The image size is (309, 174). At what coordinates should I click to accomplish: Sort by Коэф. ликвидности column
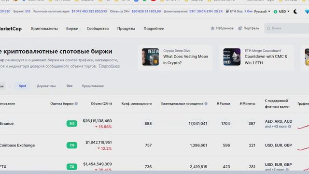136,103
